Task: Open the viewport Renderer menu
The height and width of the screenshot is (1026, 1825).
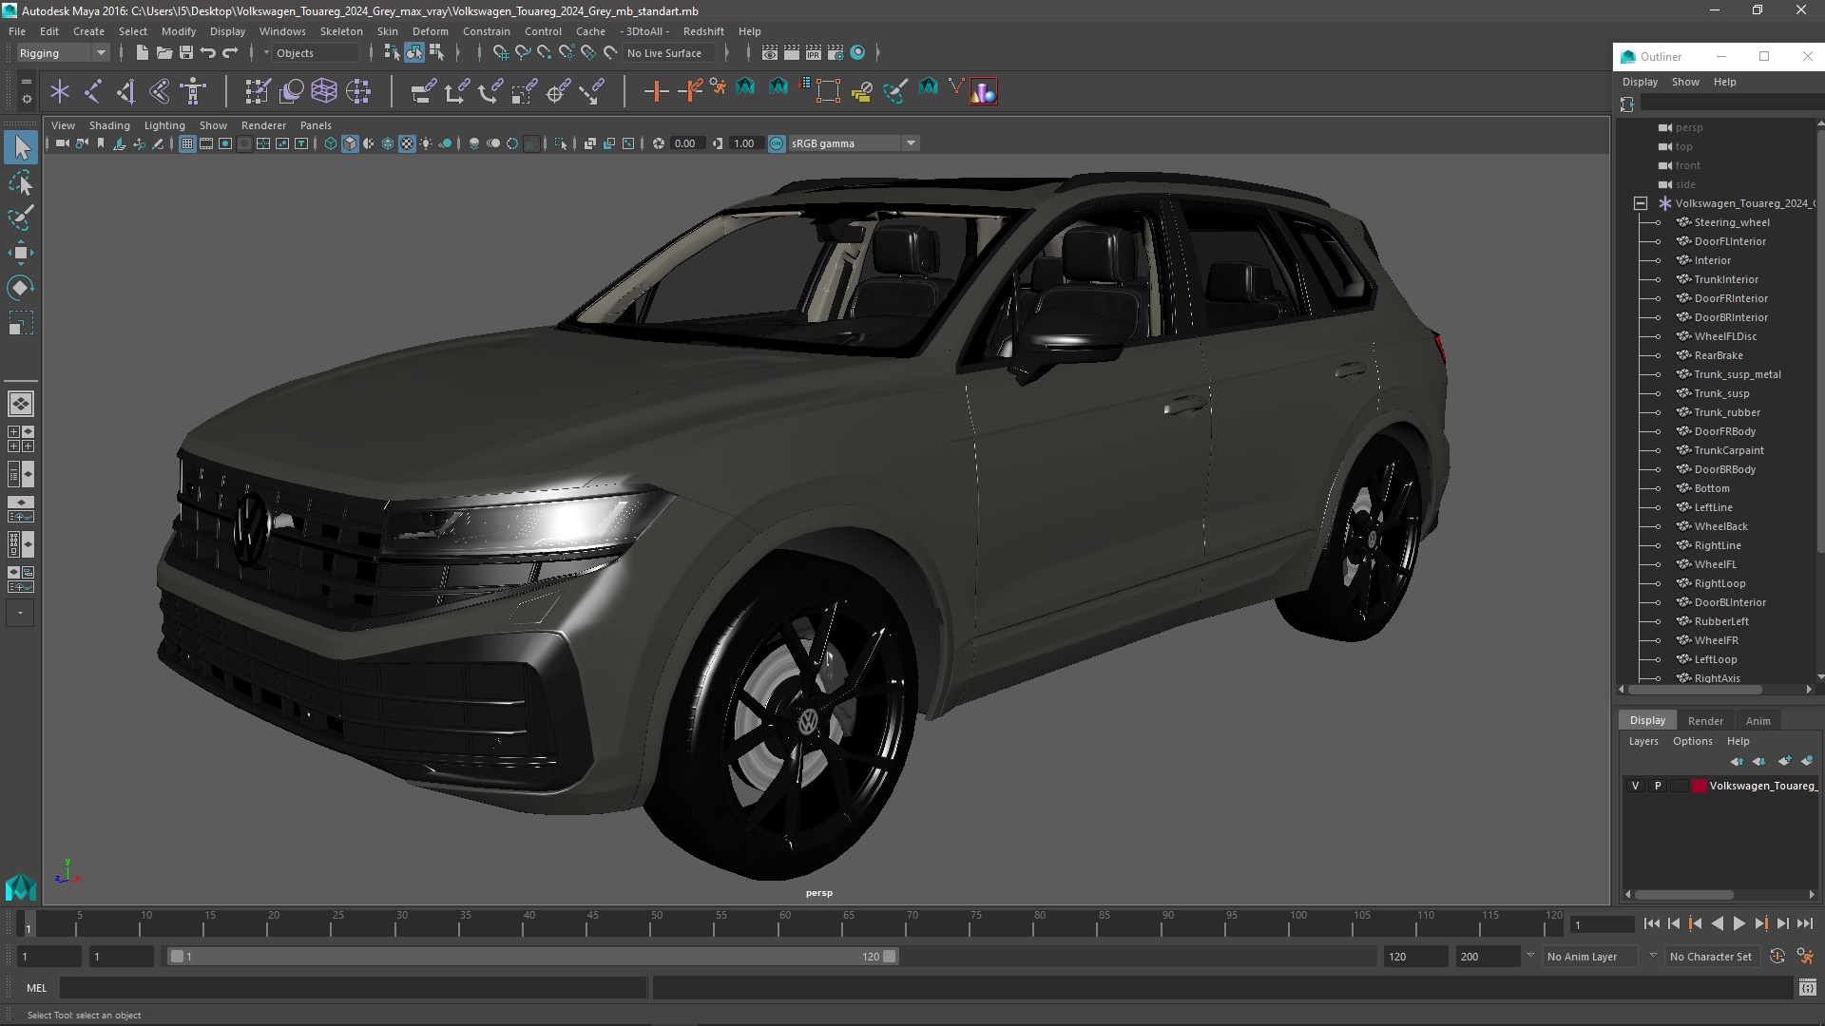Action: coord(263,125)
